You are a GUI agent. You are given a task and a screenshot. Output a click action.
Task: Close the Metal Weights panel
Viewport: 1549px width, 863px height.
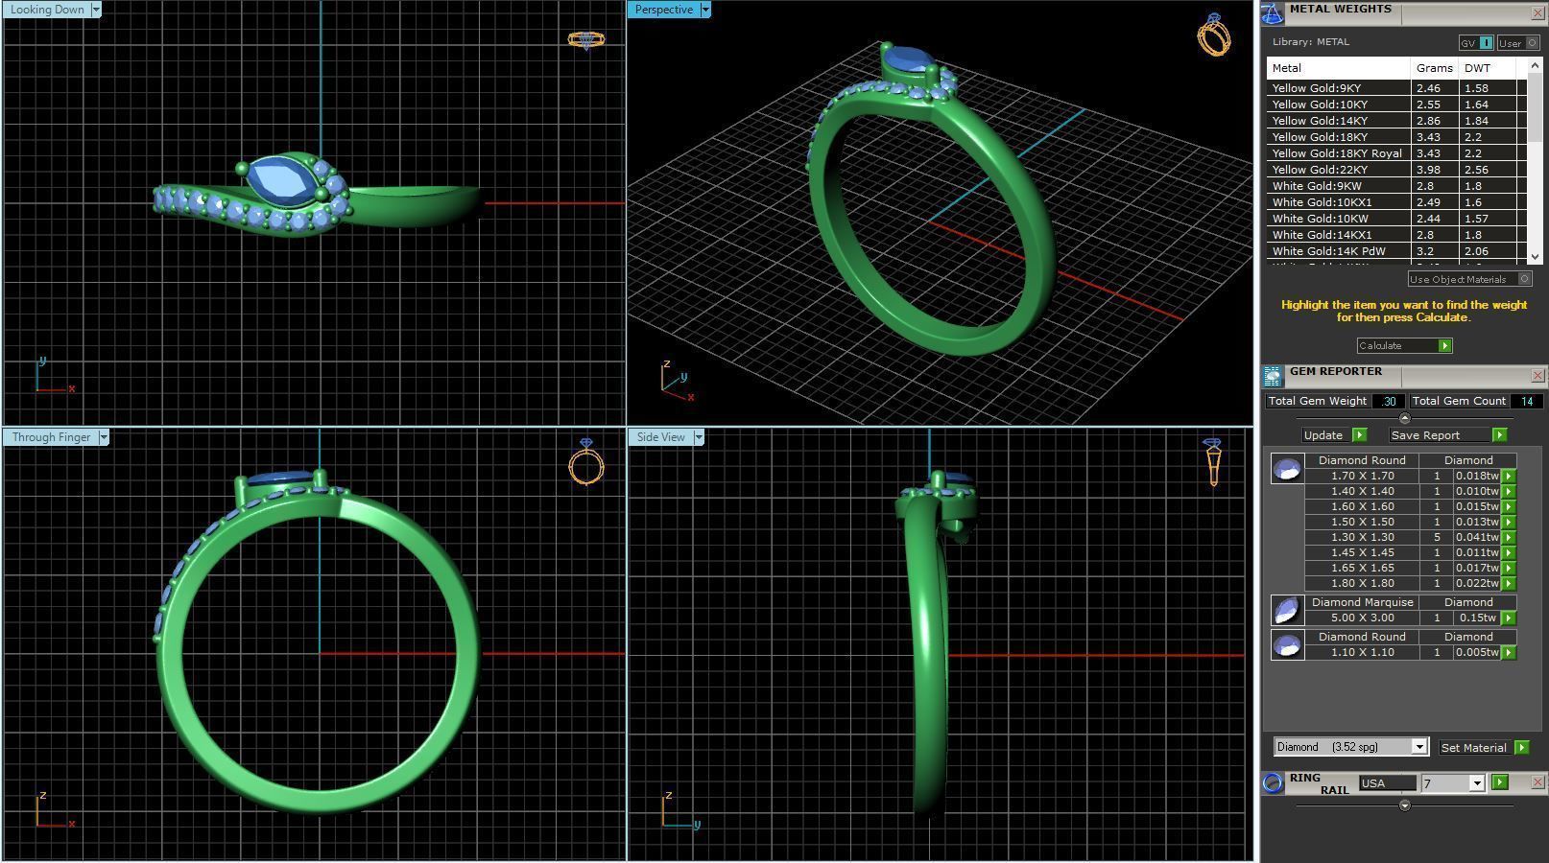click(1537, 12)
